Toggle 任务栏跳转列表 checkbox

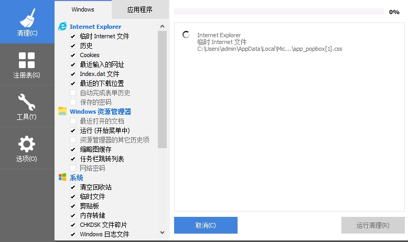coord(73,159)
